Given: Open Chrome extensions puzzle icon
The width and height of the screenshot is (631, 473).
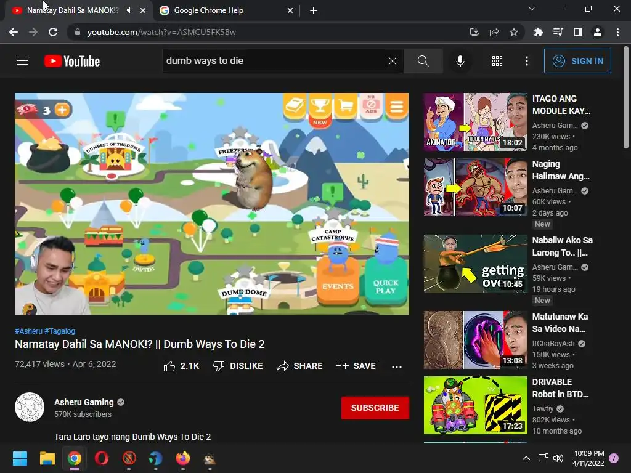Looking at the screenshot, I should (538, 32).
